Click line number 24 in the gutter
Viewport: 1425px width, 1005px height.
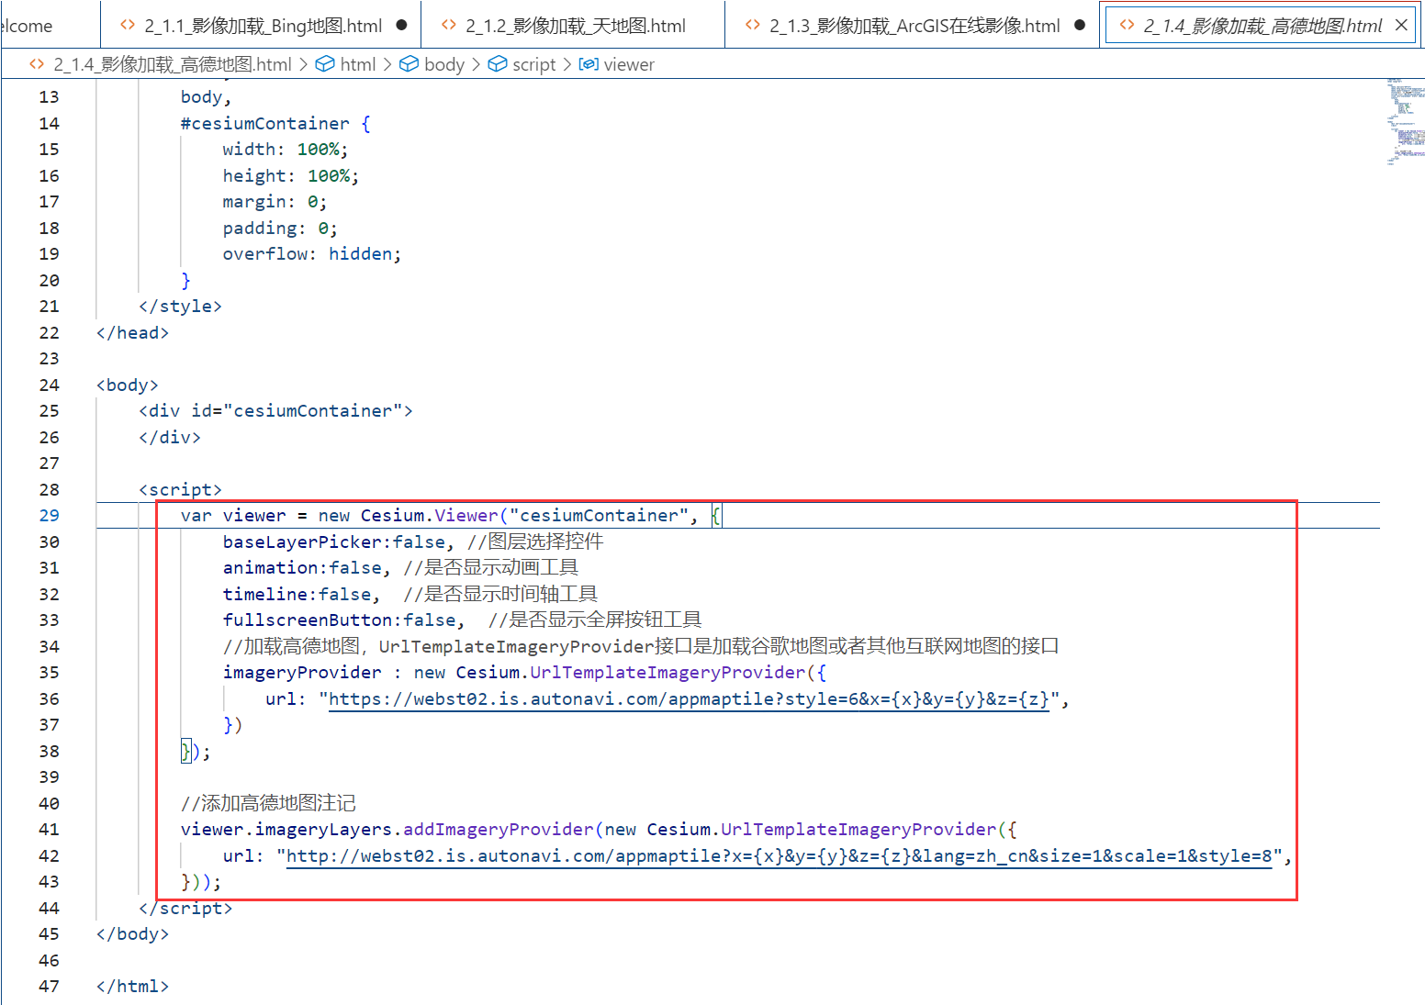pyautogui.click(x=50, y=385)
